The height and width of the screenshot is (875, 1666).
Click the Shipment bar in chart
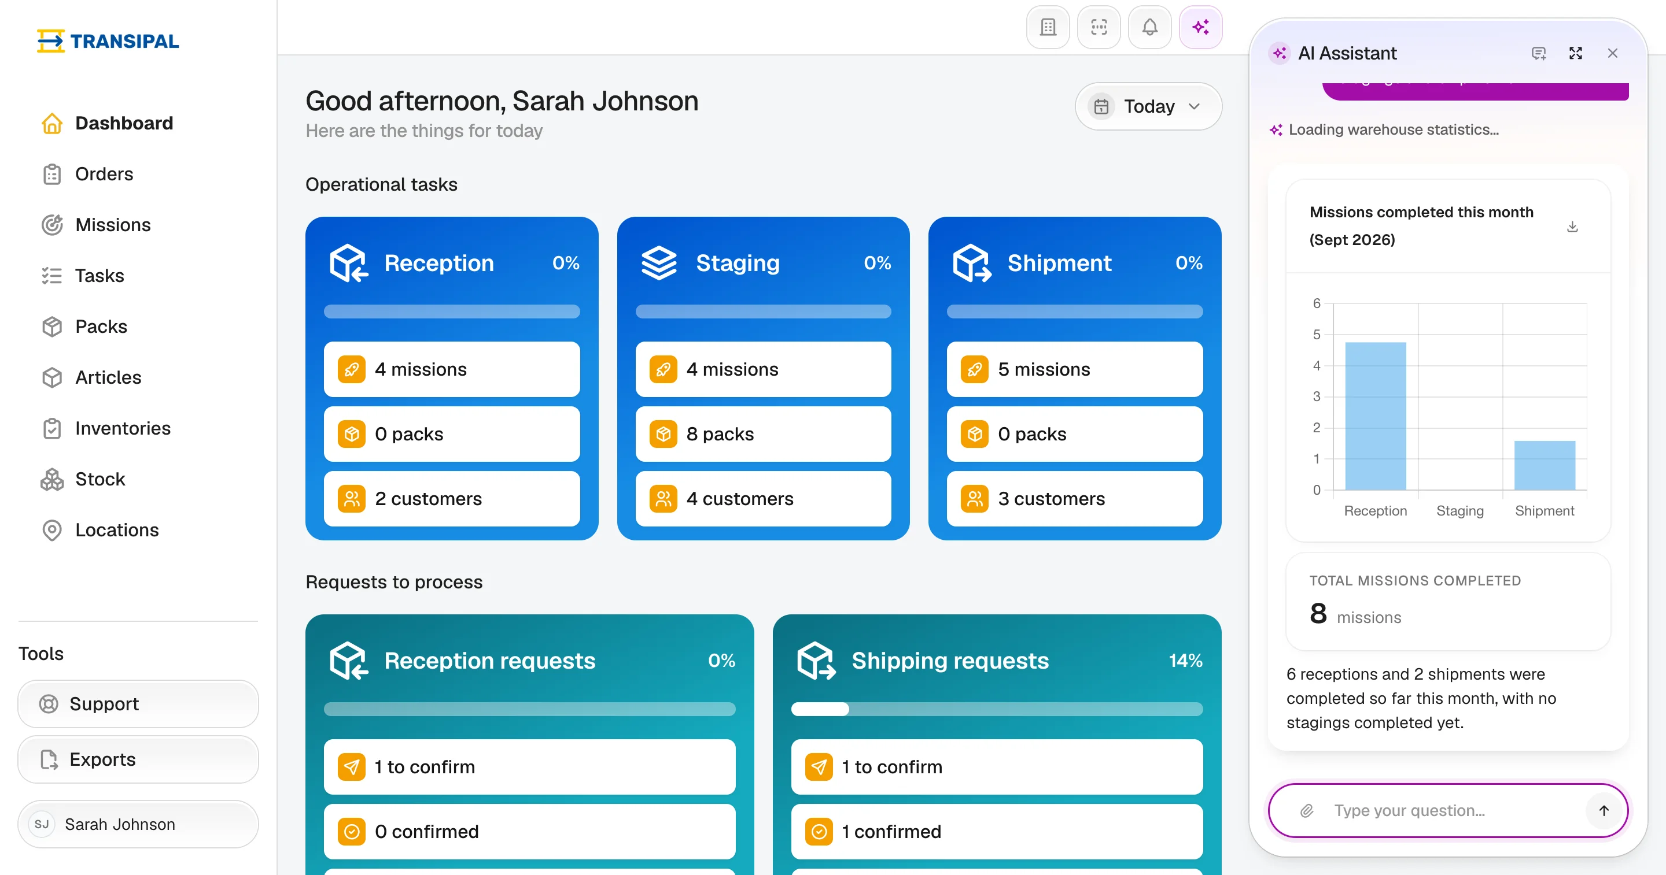[x=1545, y=465]
